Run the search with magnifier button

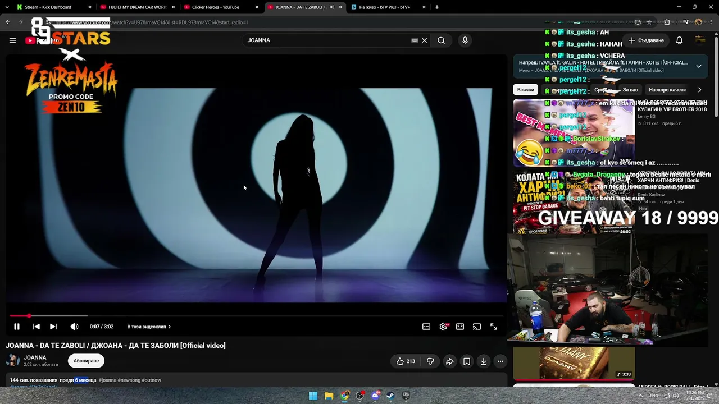click(442, 40)
